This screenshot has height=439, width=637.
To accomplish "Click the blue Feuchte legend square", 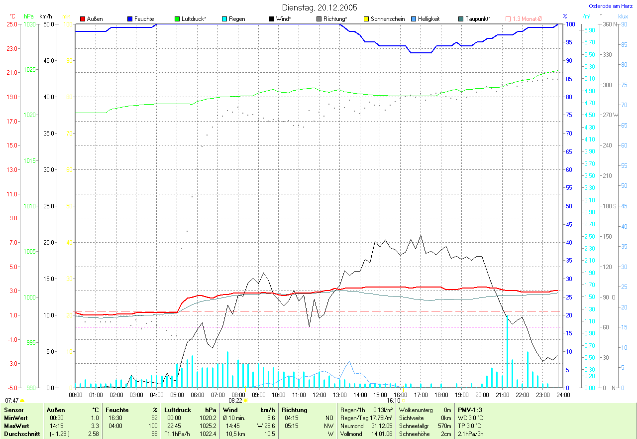I will tap(130, 19).
